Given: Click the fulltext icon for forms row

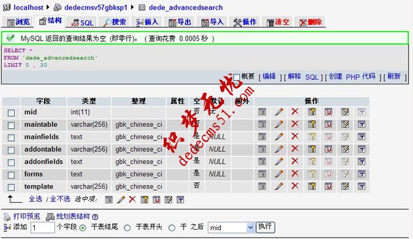Looking at the screenshot, I should [x=361, y=174].
